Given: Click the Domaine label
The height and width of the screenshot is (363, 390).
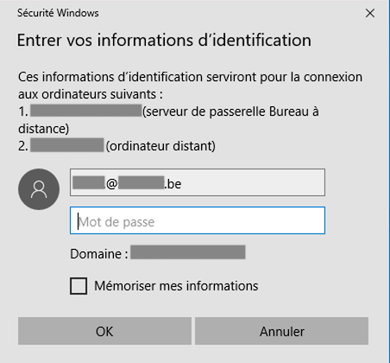Looking at the screenshot, I should click(x=99, y=254).
